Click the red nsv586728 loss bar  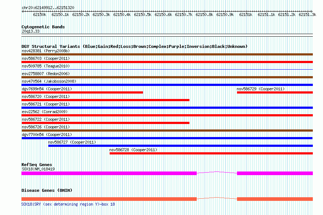click(x=211, y=153)
